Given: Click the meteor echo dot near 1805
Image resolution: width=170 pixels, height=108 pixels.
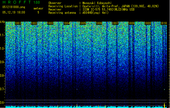Looking at the screenshot, I should (x=77, y=89).
